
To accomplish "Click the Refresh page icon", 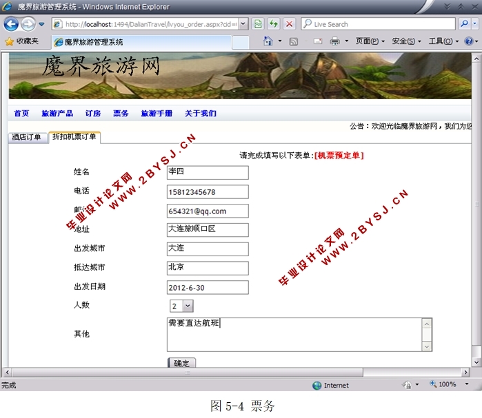I will [x=274, y=24].
